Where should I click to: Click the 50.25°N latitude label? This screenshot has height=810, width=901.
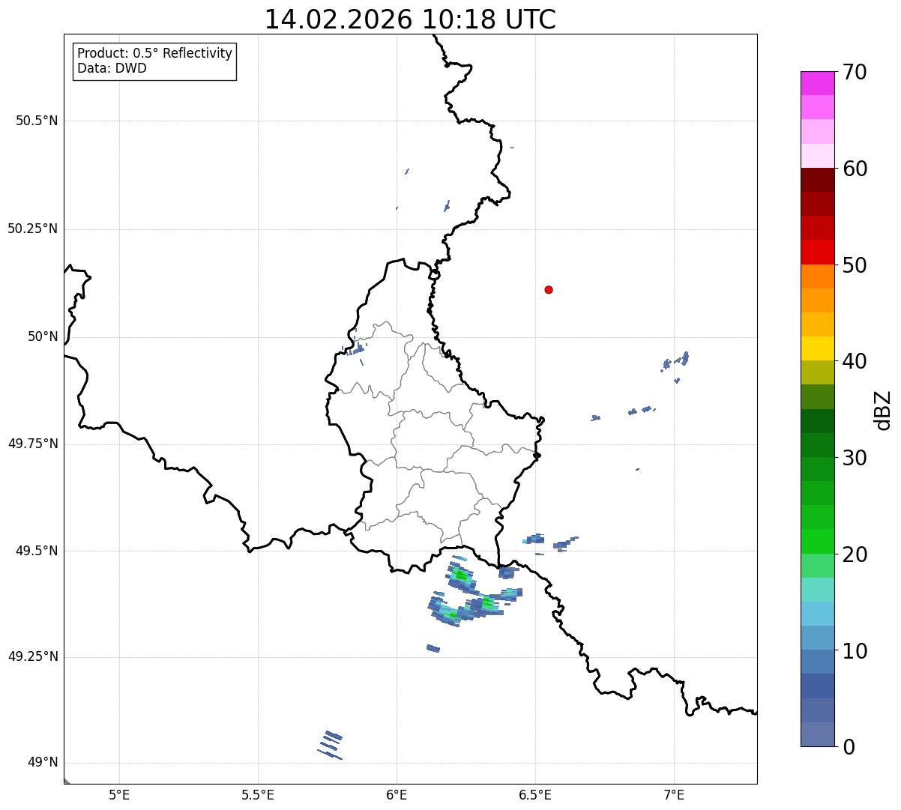tap(33, 229)
